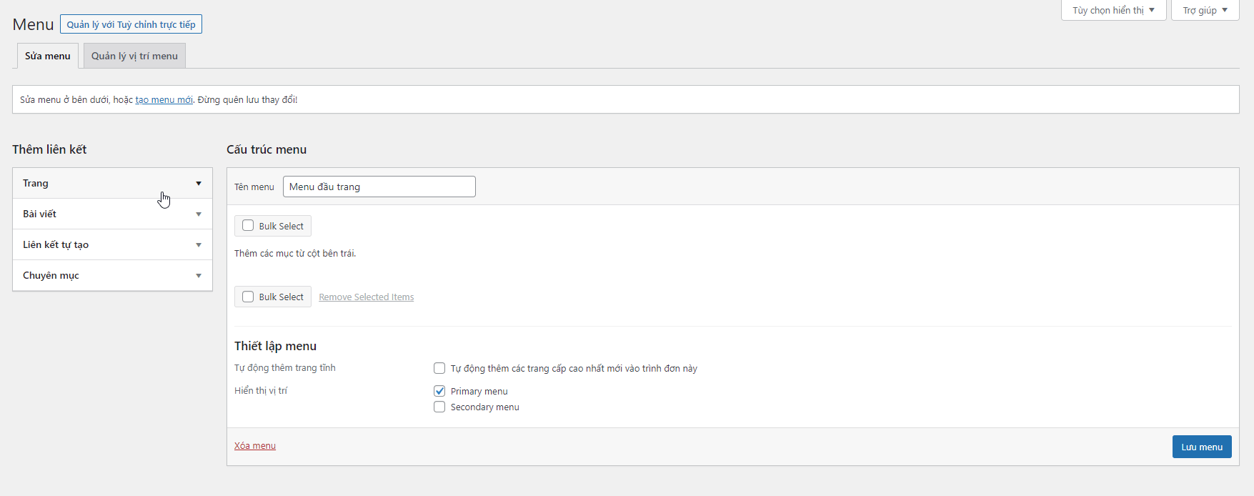Image resolution: width=1254 pixels, height=496 pixels.
Task: Follow the tạo menu mới link
Action: [164, 100]
